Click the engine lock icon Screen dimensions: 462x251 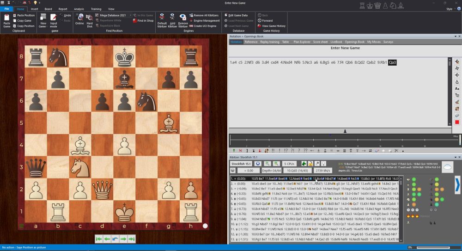(310, 164)
